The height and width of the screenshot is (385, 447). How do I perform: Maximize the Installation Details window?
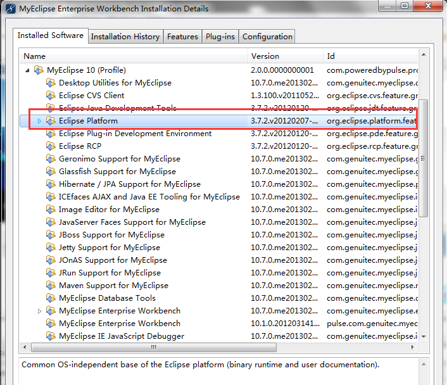(405, 6)
